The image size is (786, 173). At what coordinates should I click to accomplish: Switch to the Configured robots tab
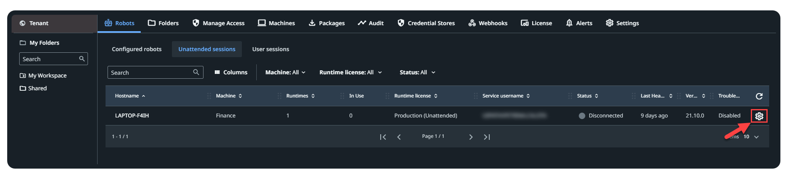click(137, 49)
